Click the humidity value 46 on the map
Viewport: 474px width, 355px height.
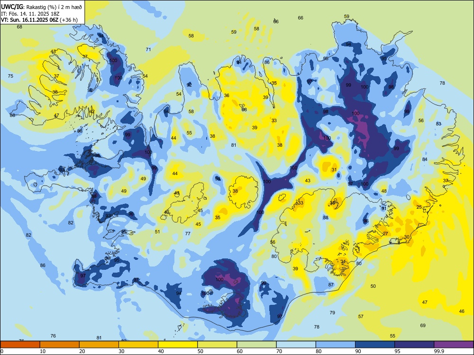point(462,311)
